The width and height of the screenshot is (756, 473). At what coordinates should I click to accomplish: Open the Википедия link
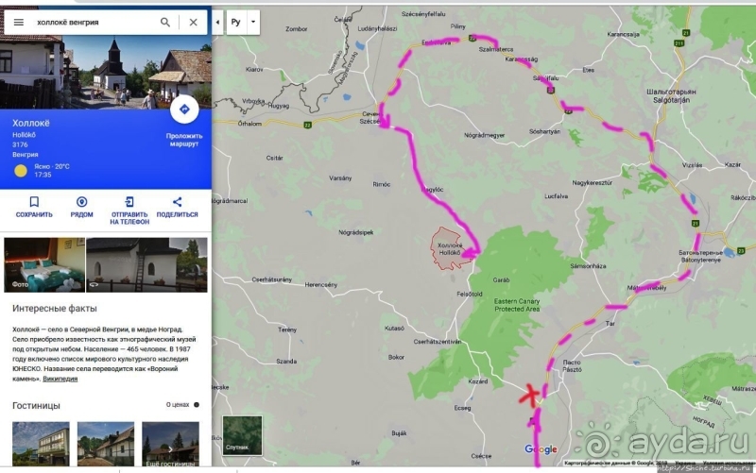click(60, 379)
